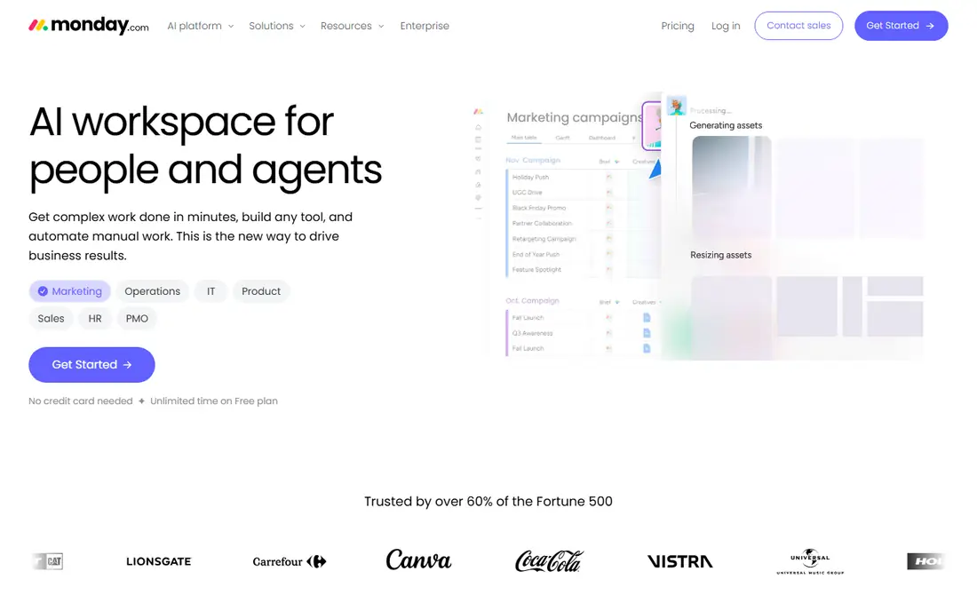Select the HR chip
The height and width of the screenshot is (611, 977).
point(95,318)
